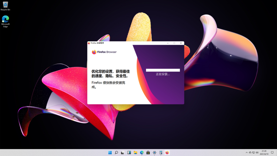277x156 pixels.
Task: Open the clock showing 21:39
Action: tap(264, 152)
